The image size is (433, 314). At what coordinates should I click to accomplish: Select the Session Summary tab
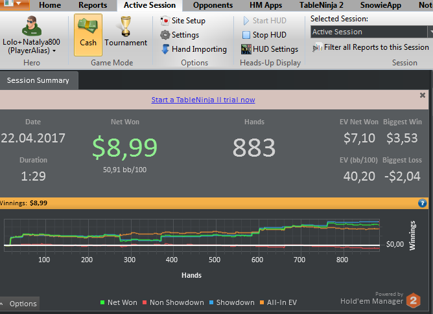point(38,80)
